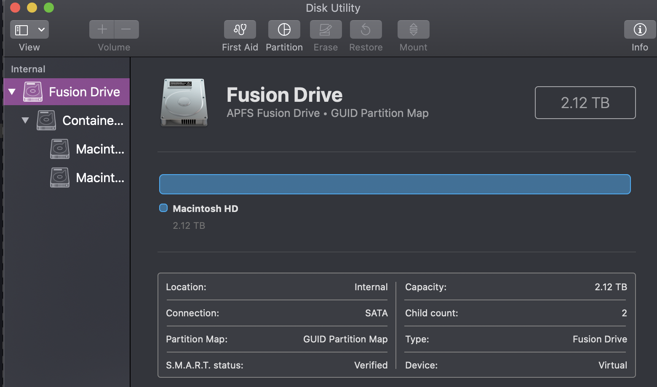The width and height of the screenshot is (657, 387).
Task: Click the First Aid stethoscope icon
Action: click(240, 29)
